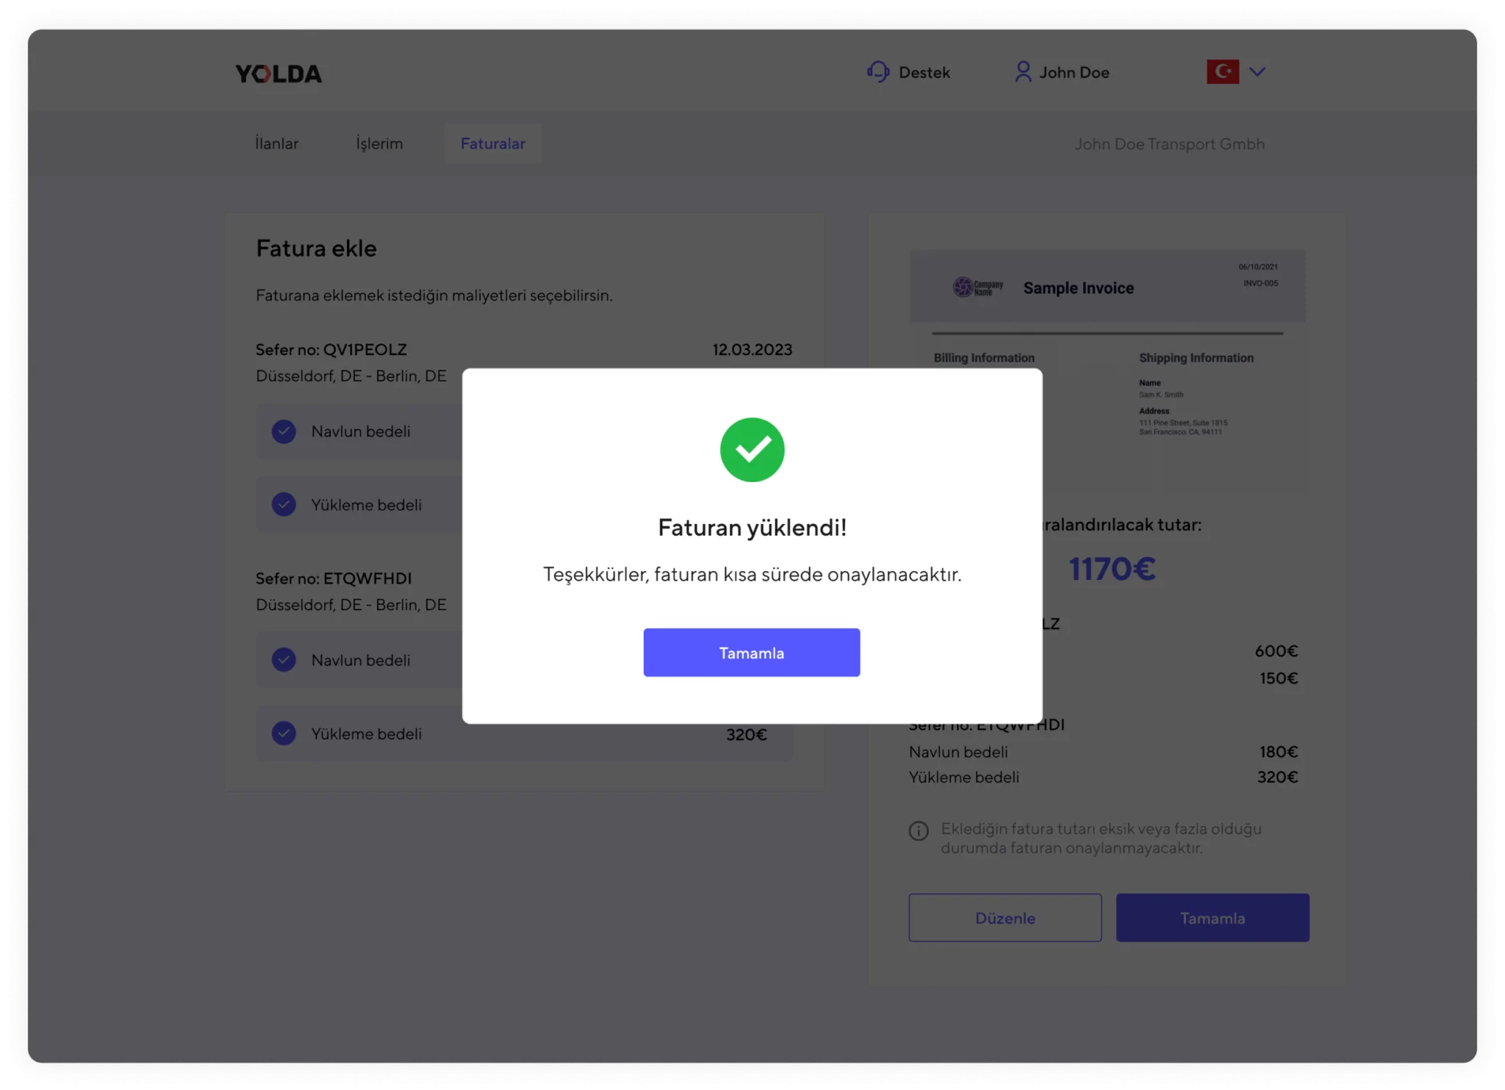
Task: Toggle the Yükleme bedeli 320€ checkbox
Action: (x=284, y=733)
